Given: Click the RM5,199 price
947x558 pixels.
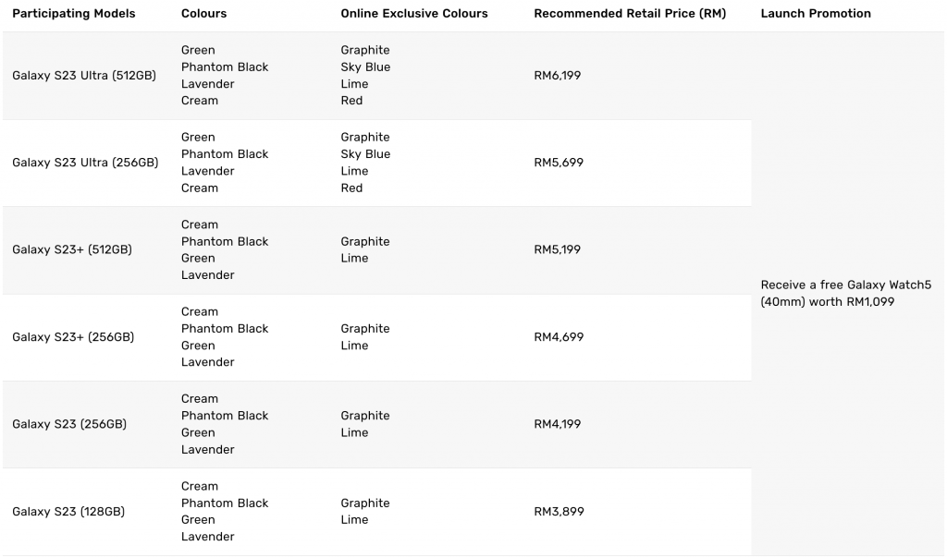Looking at the screenshot, I should click(558, 249).
